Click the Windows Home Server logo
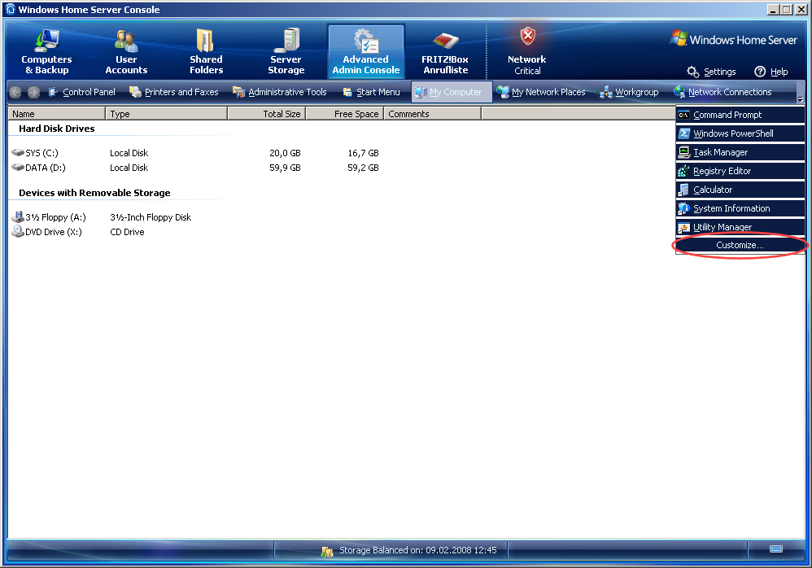This screenshot has height=568, width=812. point(734,39)
